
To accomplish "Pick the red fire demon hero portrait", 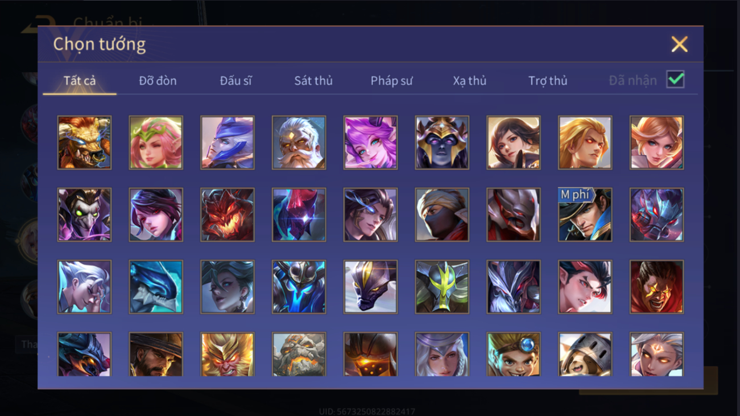I will tap(228, 215).
